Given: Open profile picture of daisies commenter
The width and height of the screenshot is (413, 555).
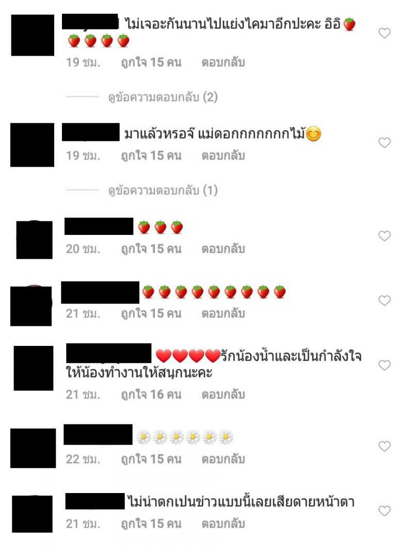Looking at the screenshot, I should 33,448.
